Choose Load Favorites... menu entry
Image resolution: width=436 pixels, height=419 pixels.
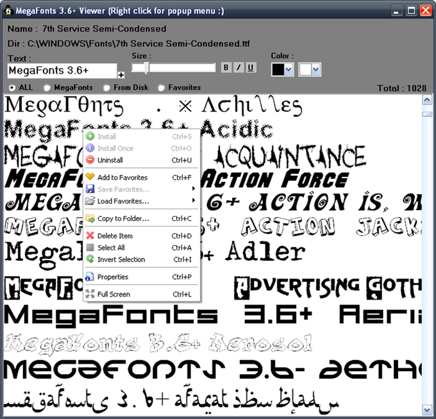[x=142, y=201]
